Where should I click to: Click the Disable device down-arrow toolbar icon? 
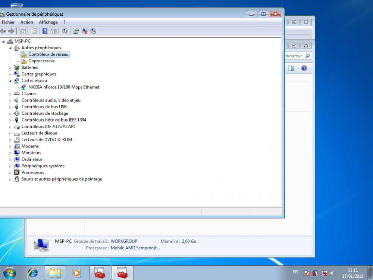[93, 31]
